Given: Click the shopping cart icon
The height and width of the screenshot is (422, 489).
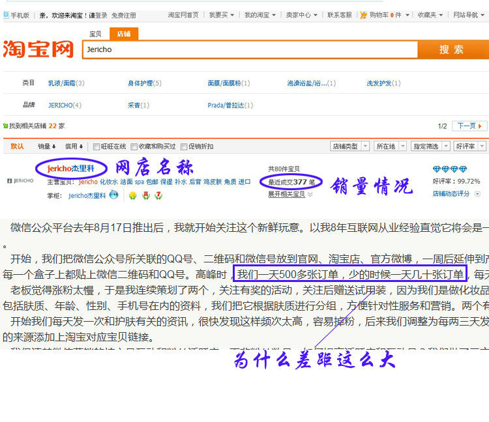Looking at the screenshot, I should [x=363, y=15].
